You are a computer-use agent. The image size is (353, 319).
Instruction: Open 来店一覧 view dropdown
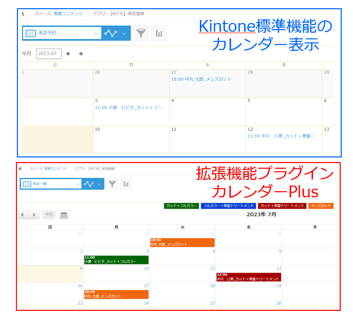[51, 184]
